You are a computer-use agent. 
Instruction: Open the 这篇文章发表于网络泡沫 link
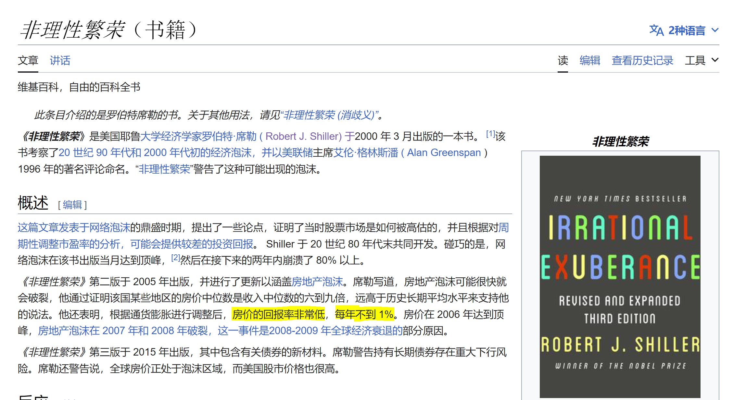[74, 227]
